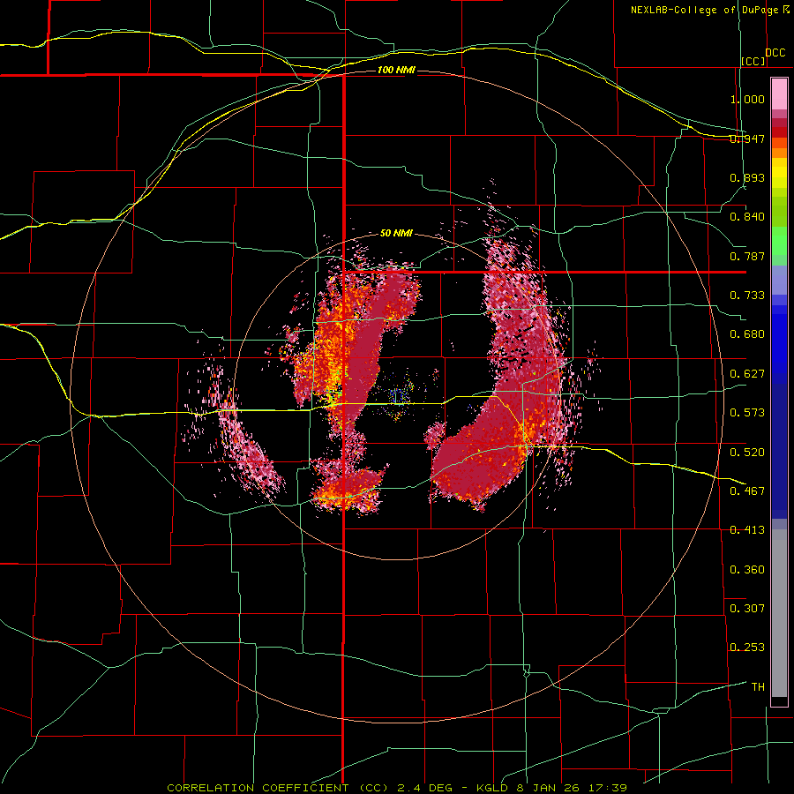Click the 0.520 scale value
The width and height of the screenshot is (794, 794).
[x=747, y=452]
